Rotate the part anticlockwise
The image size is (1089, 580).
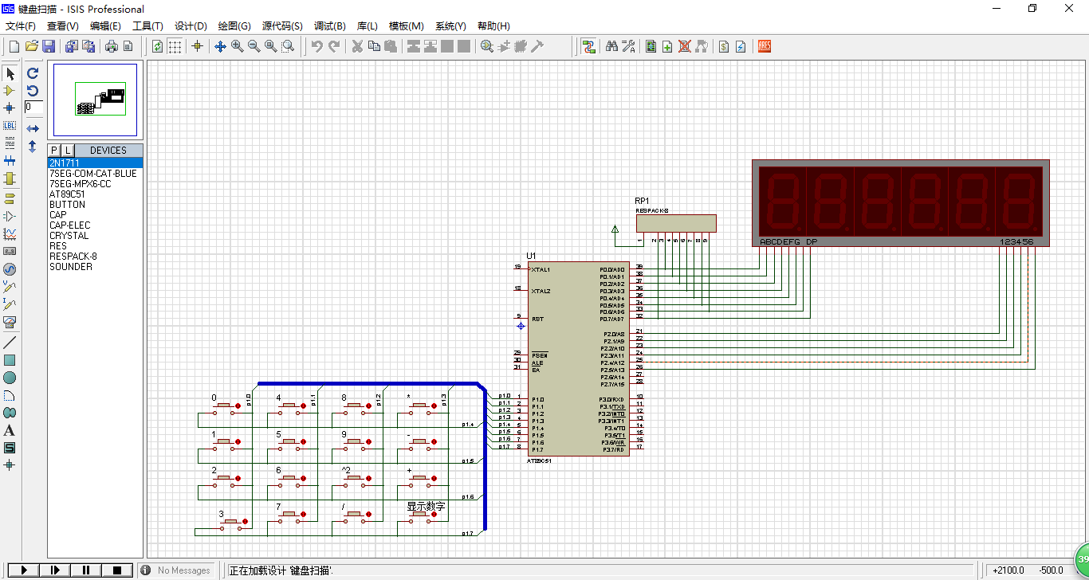(x=33, y=91)
